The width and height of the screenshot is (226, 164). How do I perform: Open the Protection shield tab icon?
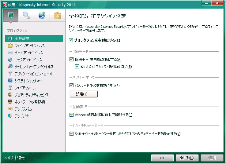pyautogui.click(x=11, y=15)
